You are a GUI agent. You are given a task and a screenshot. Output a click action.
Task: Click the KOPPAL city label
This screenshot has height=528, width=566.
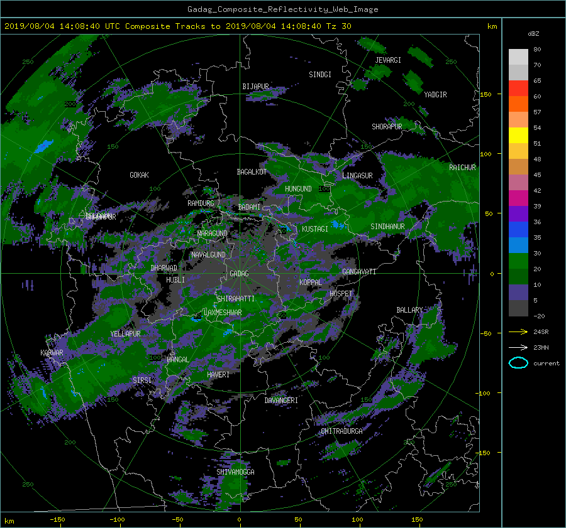pyautogui.click(x=311, y=283)
